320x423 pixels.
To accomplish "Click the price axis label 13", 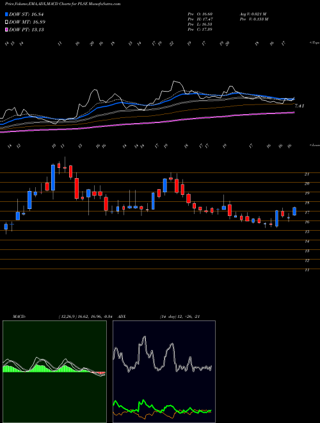I will 307,251.
